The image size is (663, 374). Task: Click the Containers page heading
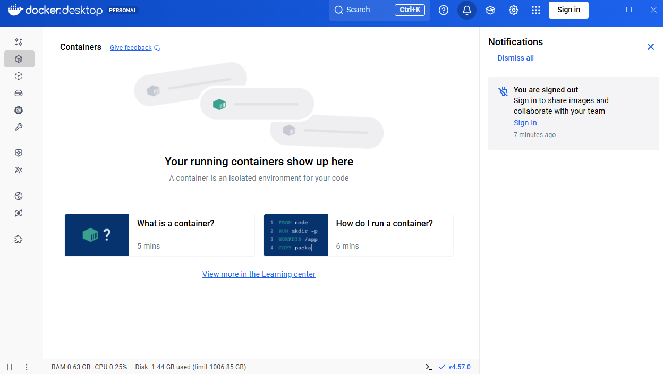[81, 47]
